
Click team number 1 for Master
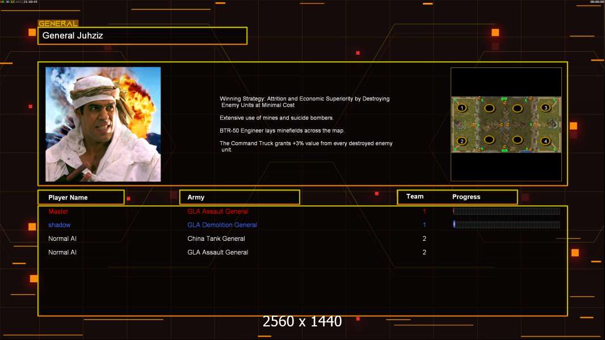(x=425, y=211)
